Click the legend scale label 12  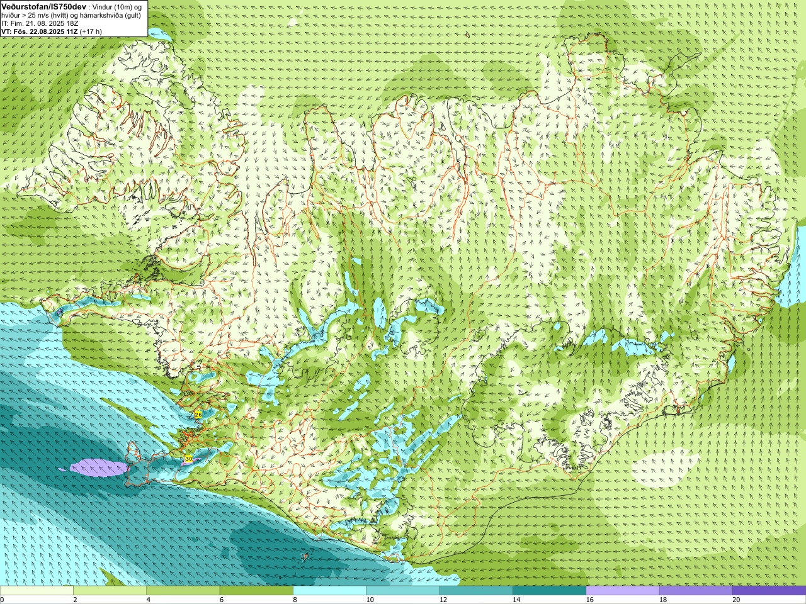point(443,600)
